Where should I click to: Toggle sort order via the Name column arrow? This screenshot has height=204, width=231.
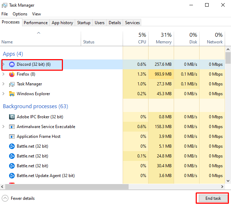click(38, 33)
